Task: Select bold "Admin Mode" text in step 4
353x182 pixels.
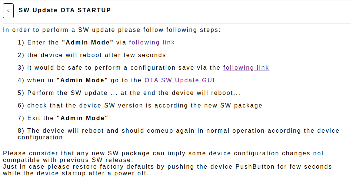Action: pyautogui.click(x=82, y=80)
